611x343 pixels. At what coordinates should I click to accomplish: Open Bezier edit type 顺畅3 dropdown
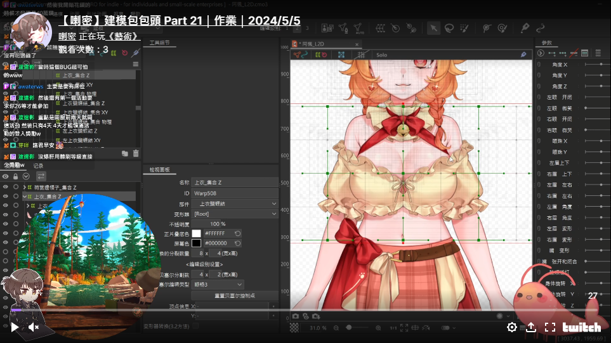point(218,285)
